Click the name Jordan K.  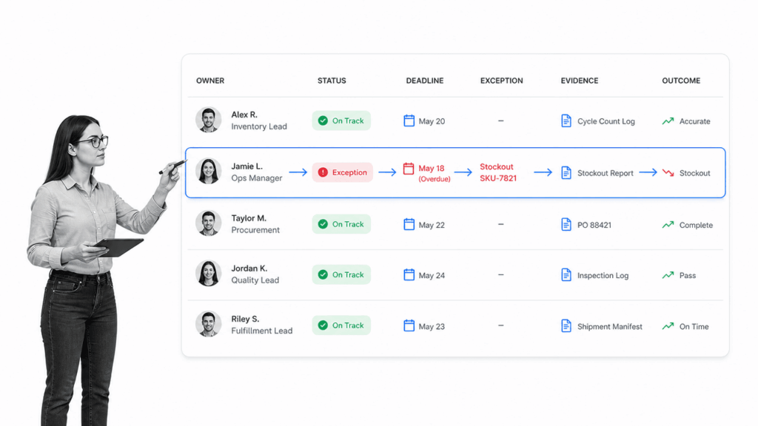pyautogui.click(x=249, y=268)
